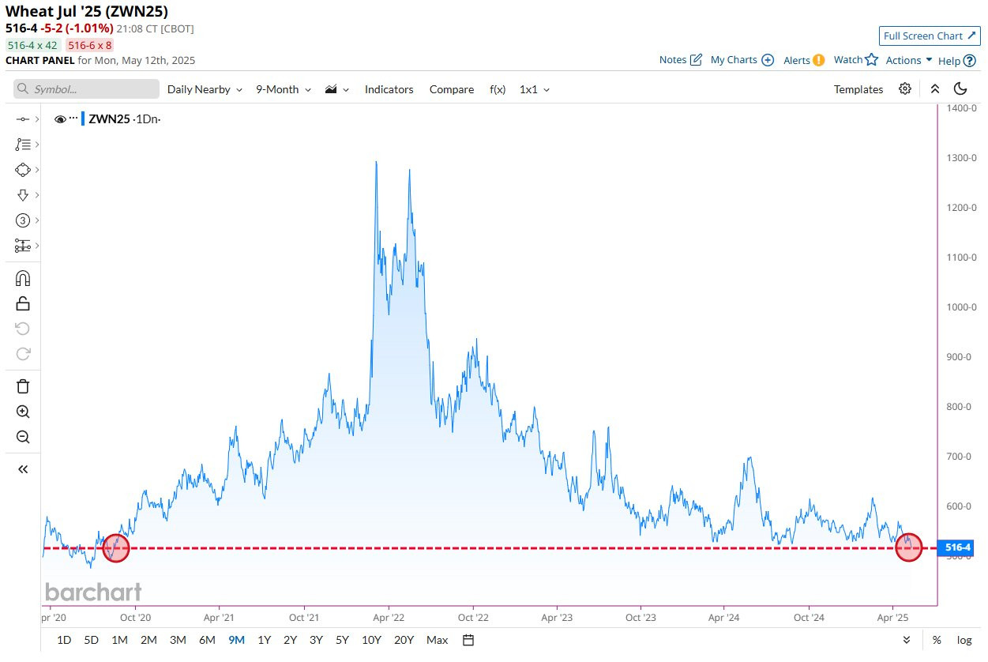The image size is (988, 662).
Task: Choose the shapes drawing tool
Action: 23,170
